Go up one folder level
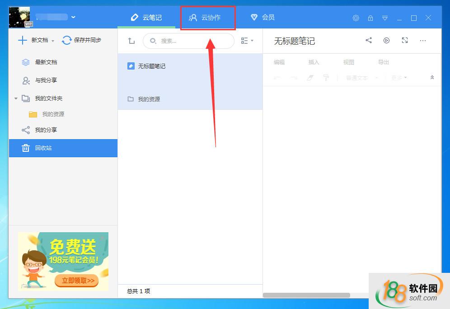This screenshot has width=450, height=309. point(131,41)
